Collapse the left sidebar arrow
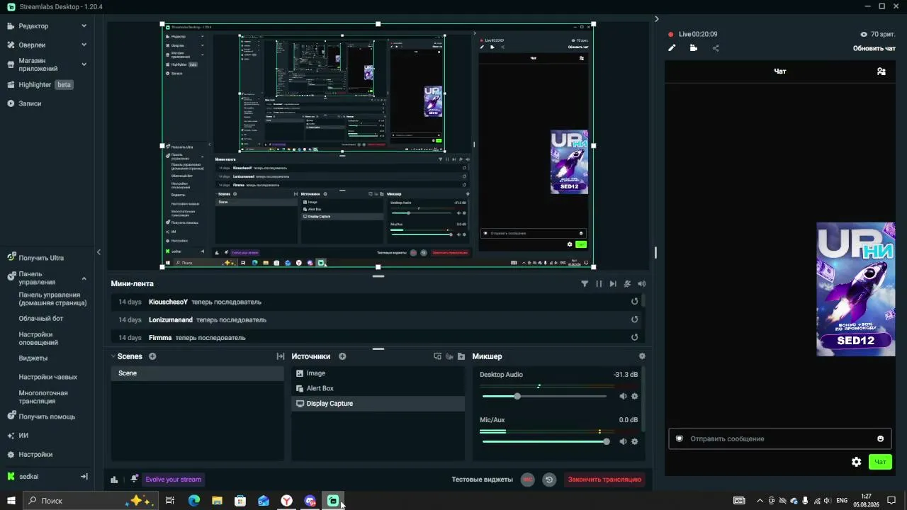907x510 pixels. [98, 252]
